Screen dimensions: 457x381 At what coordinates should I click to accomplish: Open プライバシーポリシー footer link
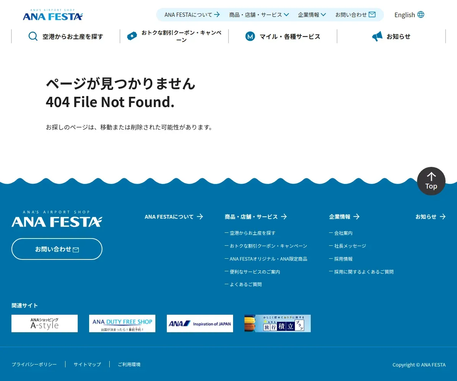point(34,364)
